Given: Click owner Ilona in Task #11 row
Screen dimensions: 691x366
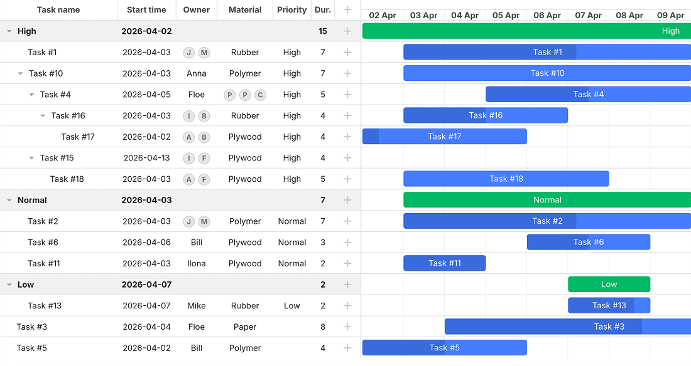Looking at the screenshot, I should pyautogui.click(x=197, y=263).
